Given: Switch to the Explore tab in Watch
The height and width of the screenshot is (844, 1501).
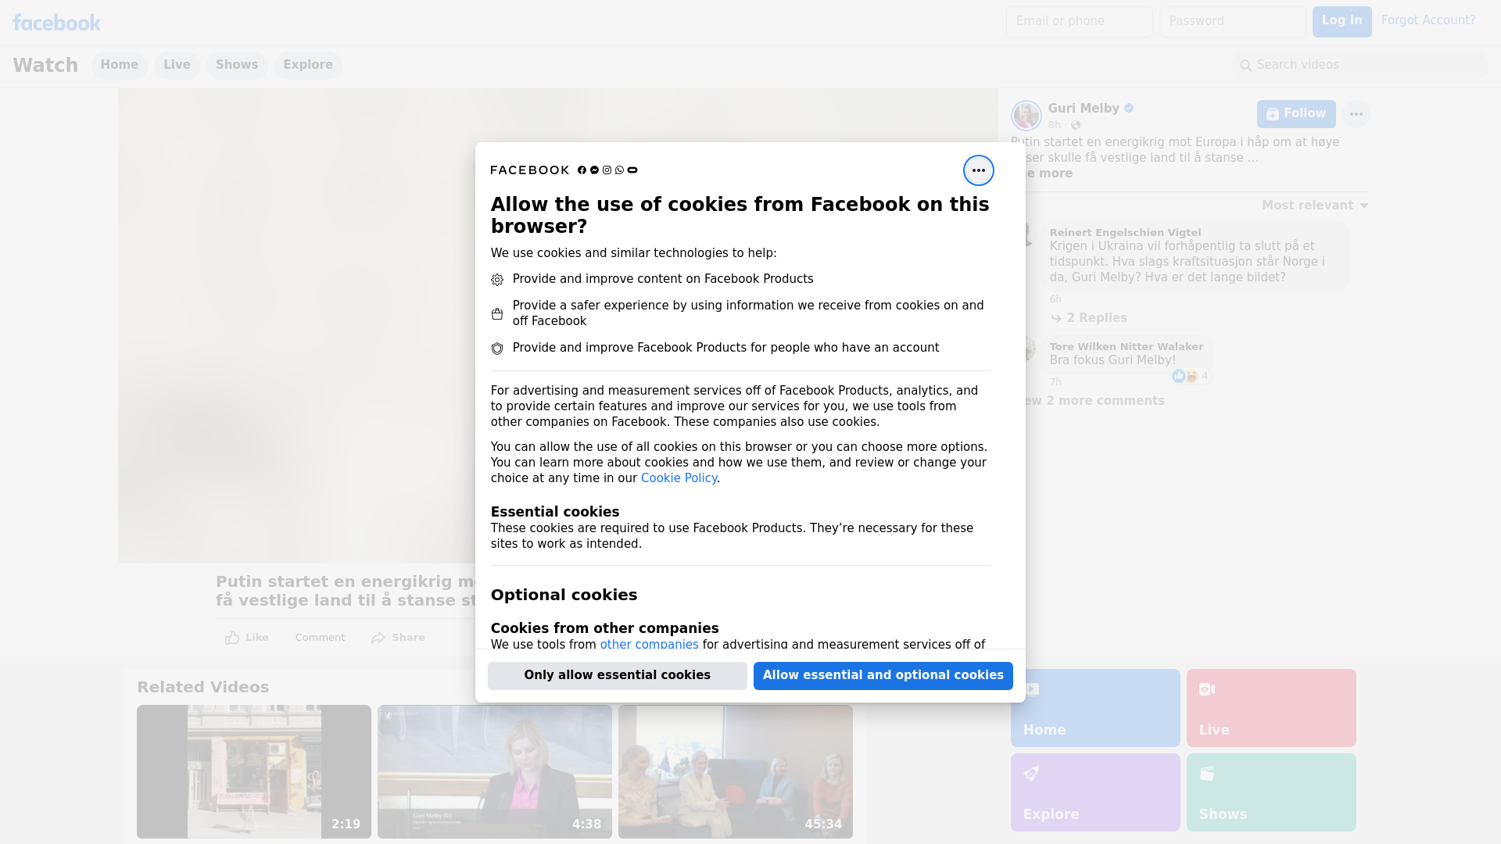Looking at the screenshot, I should (307, 65).
